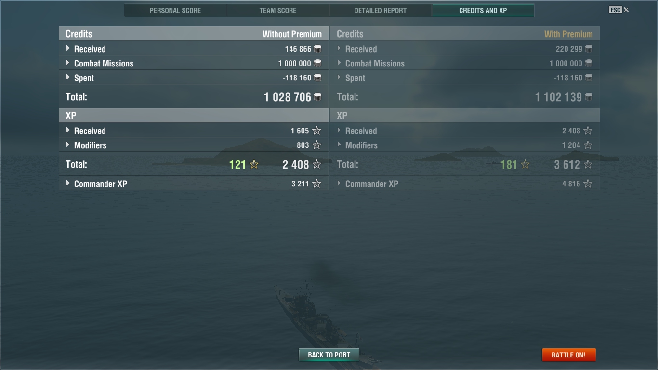
Task: Click the credits coin icon beside Total 1 028 706
Action: point(317,97)
